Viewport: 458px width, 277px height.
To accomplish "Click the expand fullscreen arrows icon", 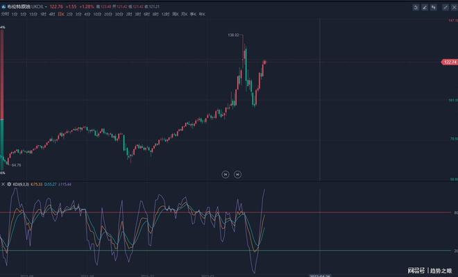I will (x=446, y=8).
